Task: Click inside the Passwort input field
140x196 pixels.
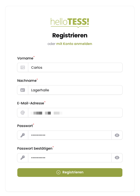Action: 70,135
